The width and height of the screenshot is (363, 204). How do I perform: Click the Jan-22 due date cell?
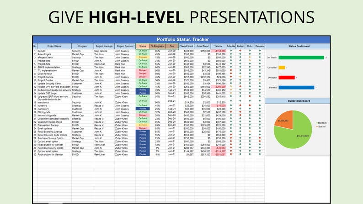click(x=171, y=105)
